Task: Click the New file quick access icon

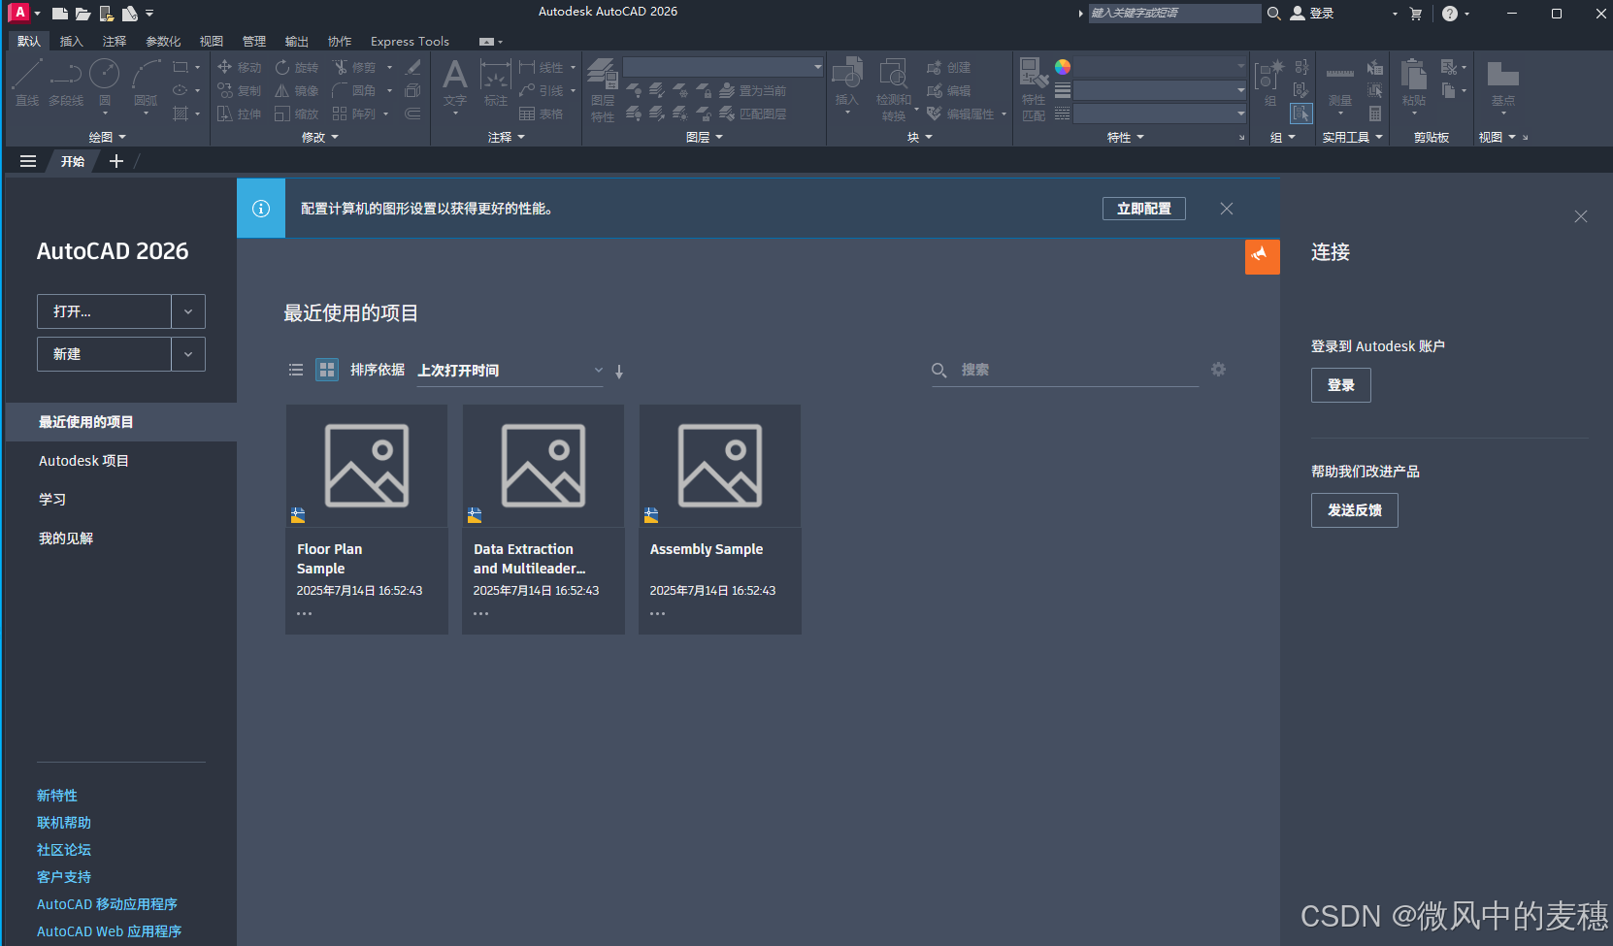Action: [60, 14]
